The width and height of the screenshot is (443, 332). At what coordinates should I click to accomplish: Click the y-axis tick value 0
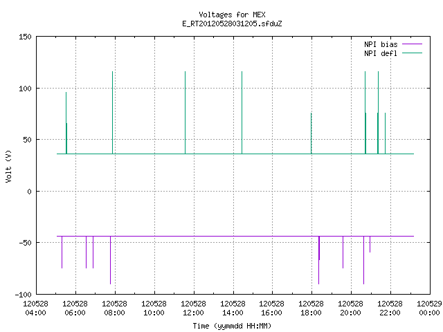[x=29, y=192]
